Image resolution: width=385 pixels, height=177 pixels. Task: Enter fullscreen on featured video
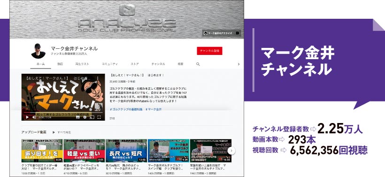pos(99,117)
